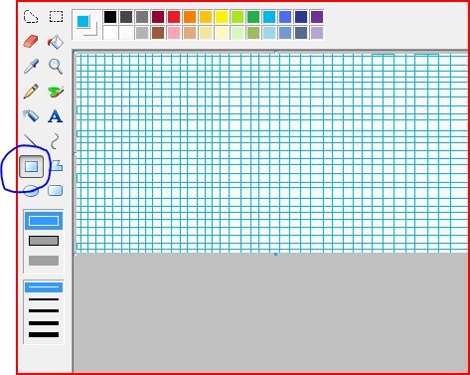Pick the purple color swatch
Viewport: 470px width, 375px height.
click(x=317, y=17)
